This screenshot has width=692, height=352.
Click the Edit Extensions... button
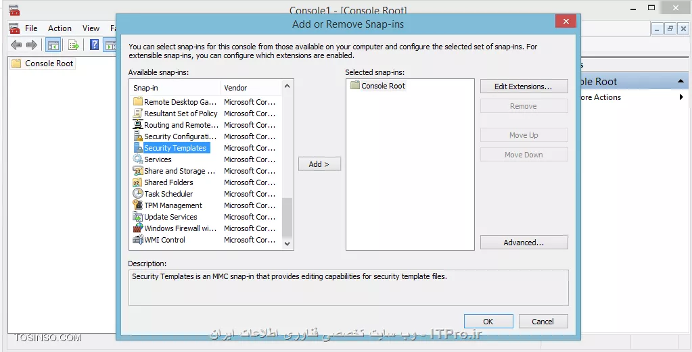524,86
